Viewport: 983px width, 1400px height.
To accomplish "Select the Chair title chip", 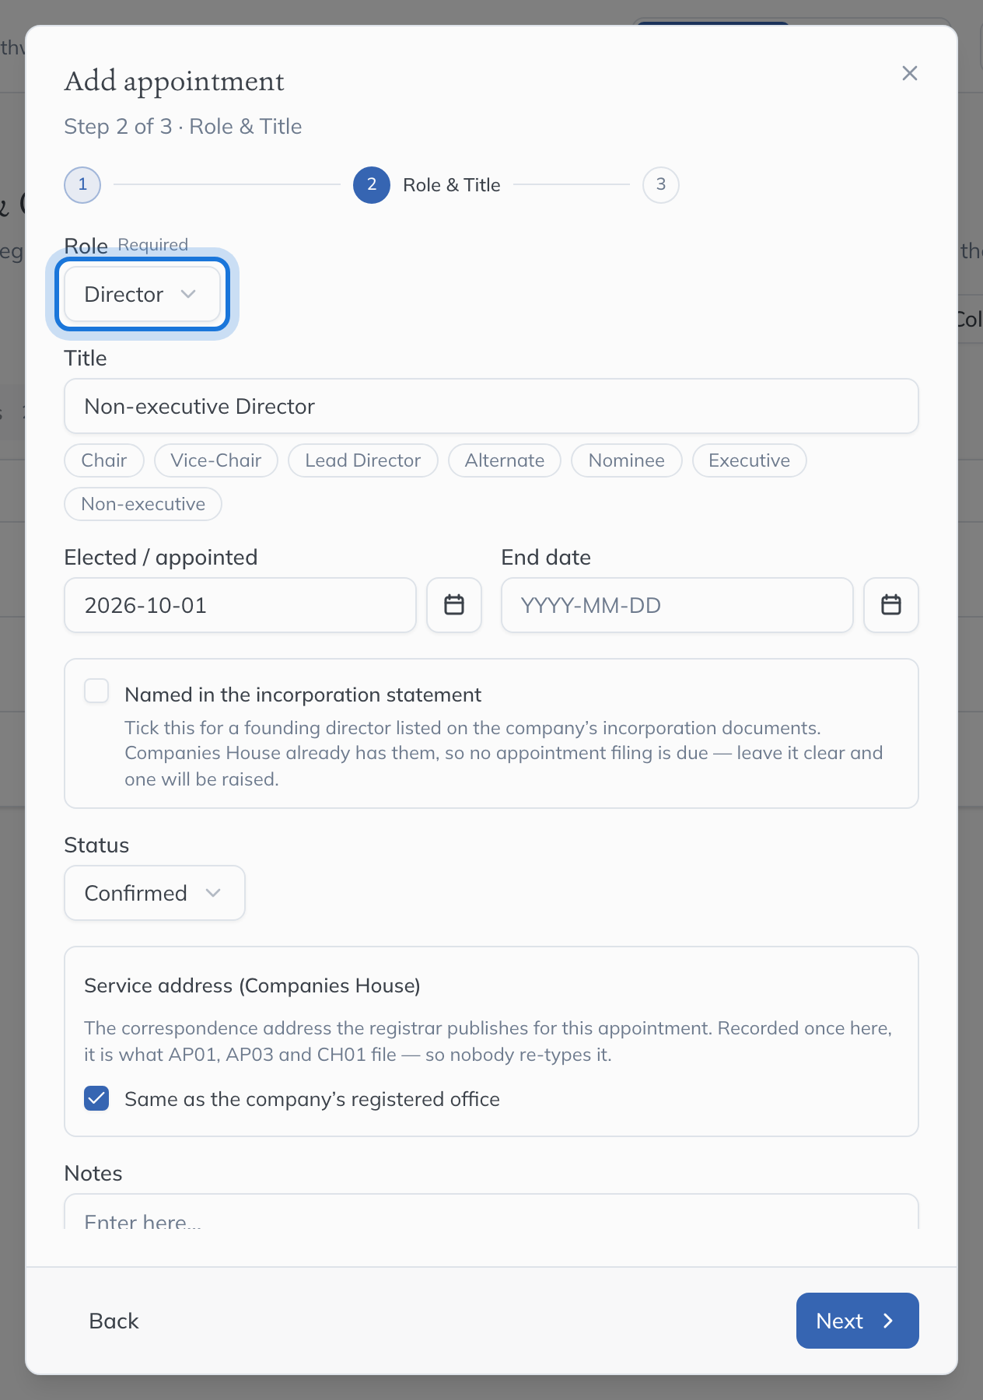I will point(104,460).
